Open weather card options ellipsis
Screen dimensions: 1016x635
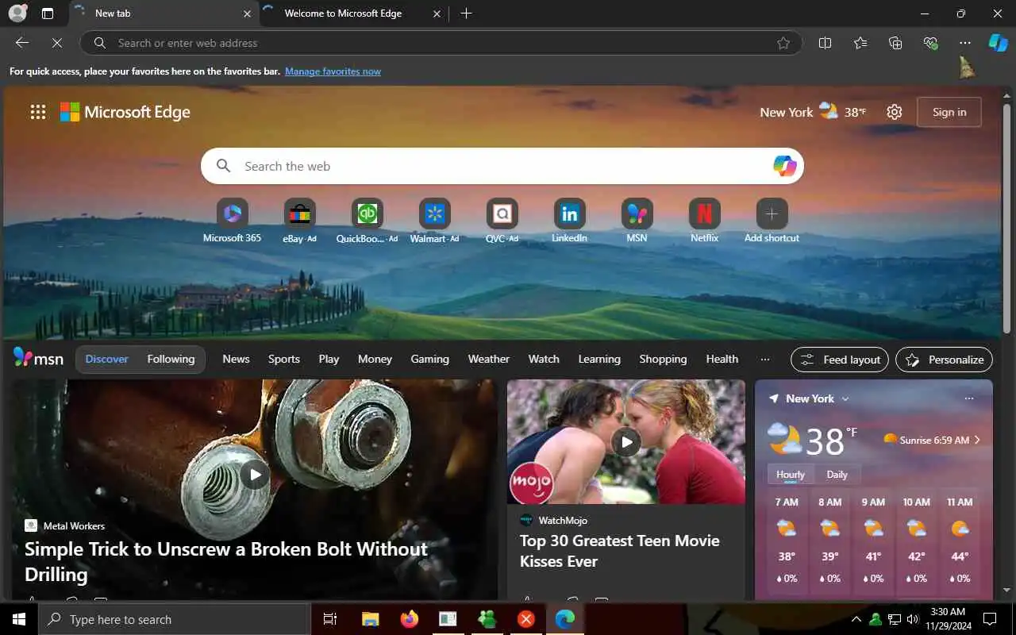(x=968, y=398)
